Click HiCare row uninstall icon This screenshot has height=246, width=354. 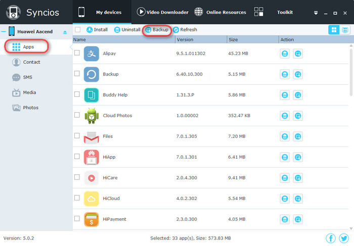285,178
